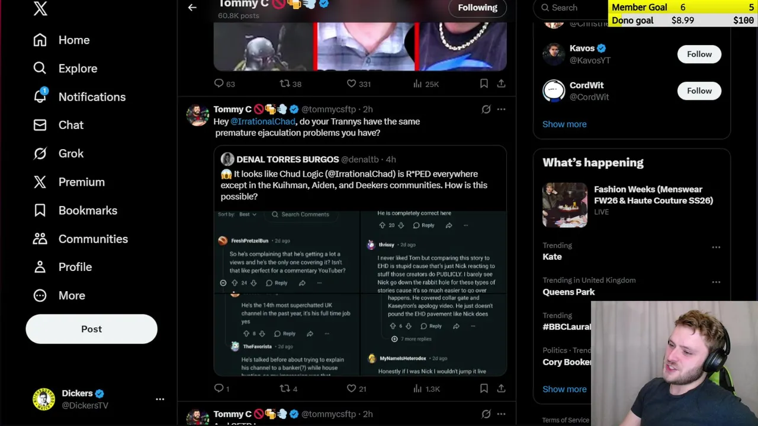
Task: Click the Post button
Action: (91, 329)
